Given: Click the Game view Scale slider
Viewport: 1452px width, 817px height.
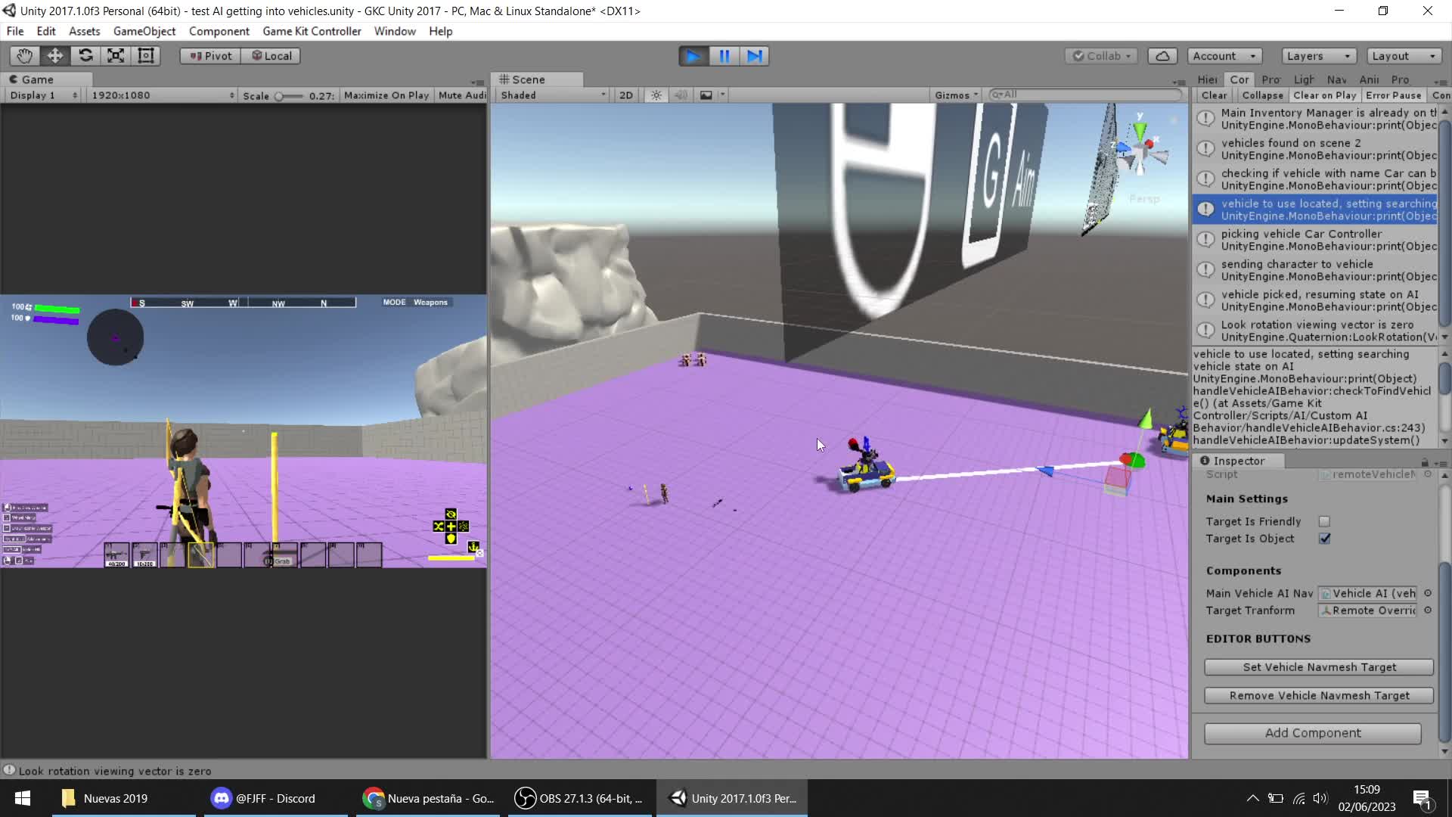Looking at the screenshot, I should coord(288,96).
